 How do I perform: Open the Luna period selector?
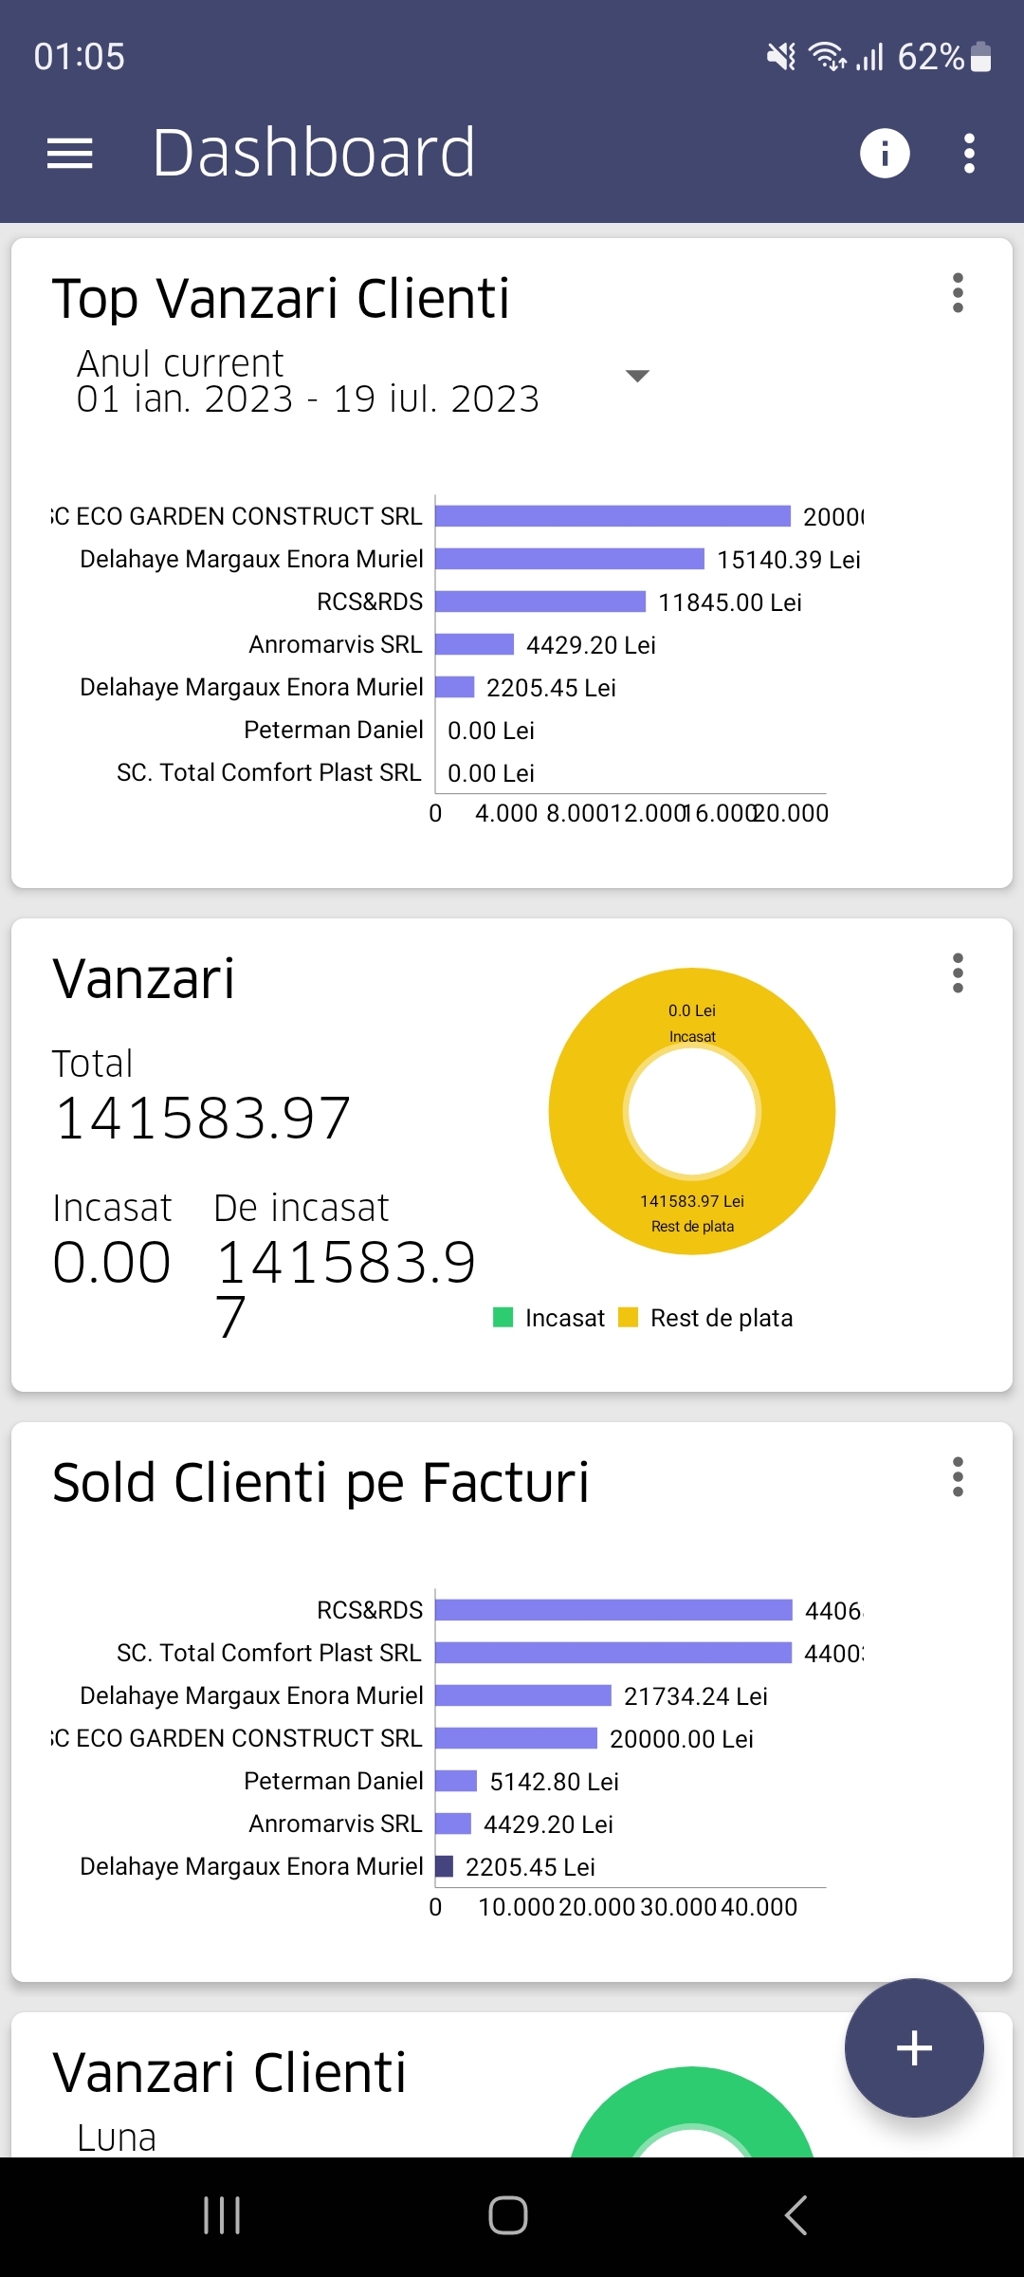pyautogui.click(x=117, y=2138)
